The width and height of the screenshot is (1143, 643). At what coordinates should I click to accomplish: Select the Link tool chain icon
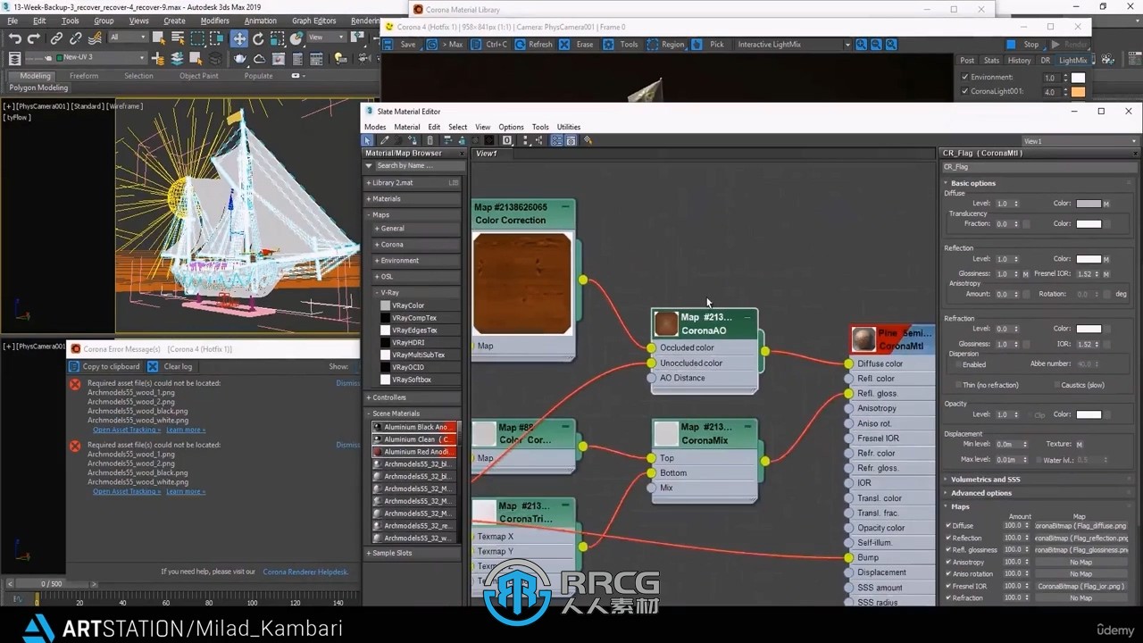56,38
